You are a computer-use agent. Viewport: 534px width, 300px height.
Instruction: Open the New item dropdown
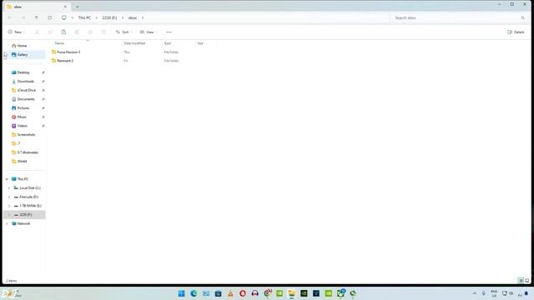click(17, 32)
